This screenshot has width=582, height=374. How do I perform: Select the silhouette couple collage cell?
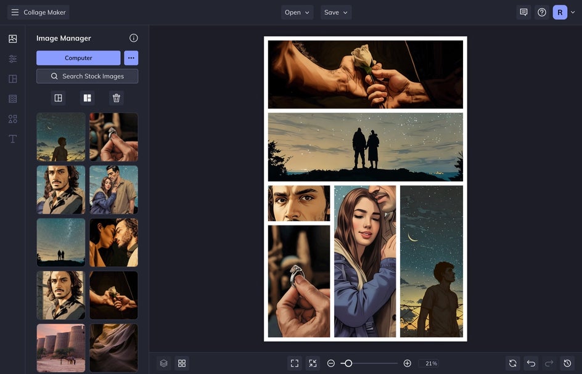(x=366, y=147)
